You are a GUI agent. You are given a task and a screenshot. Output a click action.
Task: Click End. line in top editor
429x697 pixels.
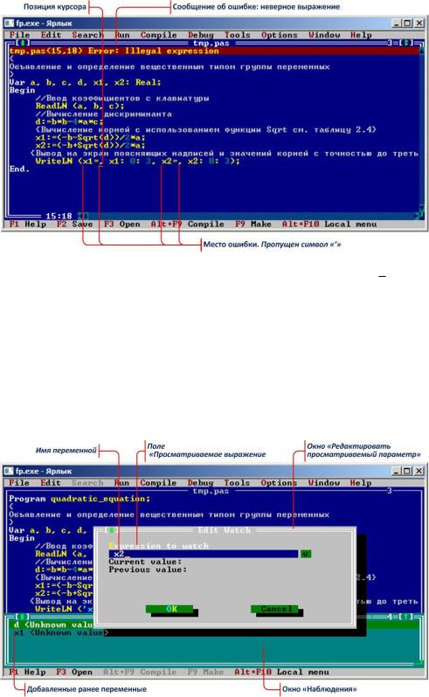pos(19,169)
